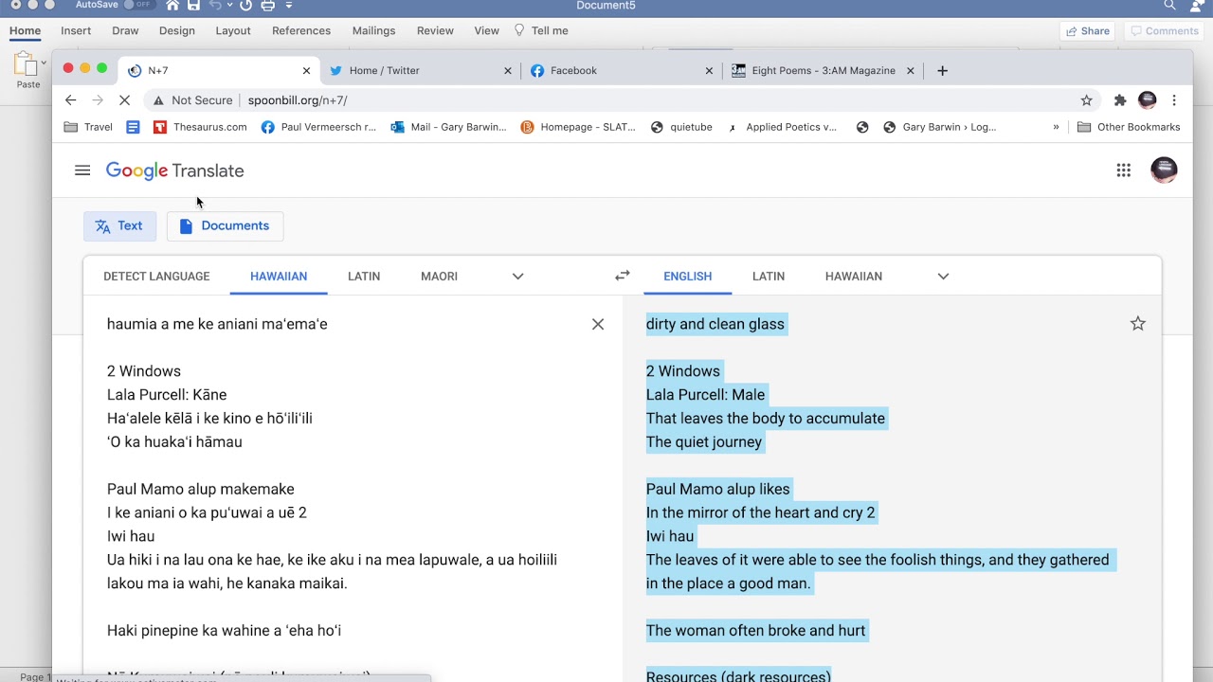
Task: Customize Word quick access toolbar dropdown
Action: [289, 6]
